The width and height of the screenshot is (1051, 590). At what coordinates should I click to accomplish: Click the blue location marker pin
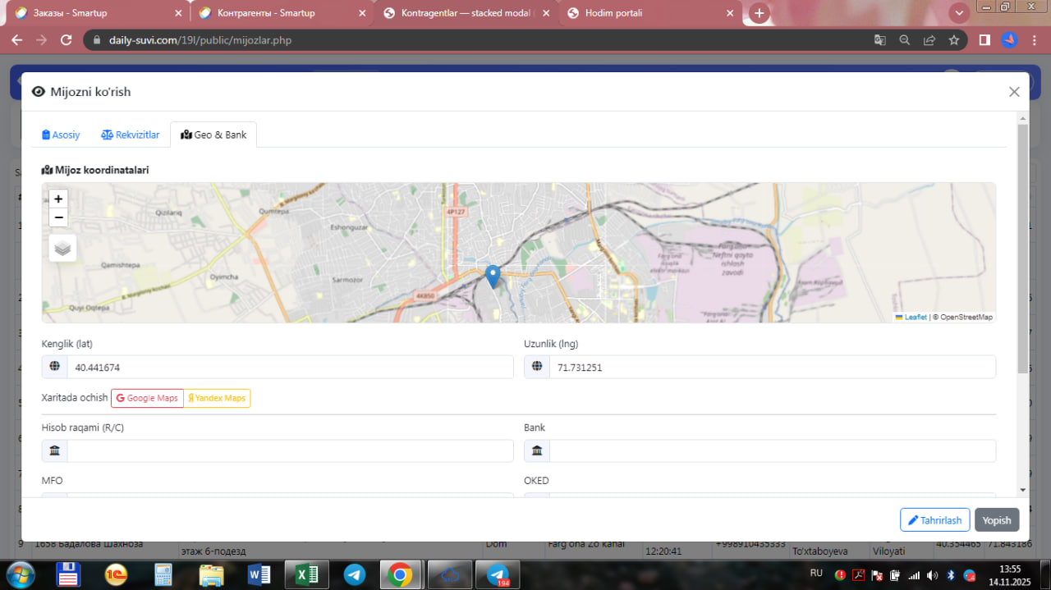click(493, 276)
